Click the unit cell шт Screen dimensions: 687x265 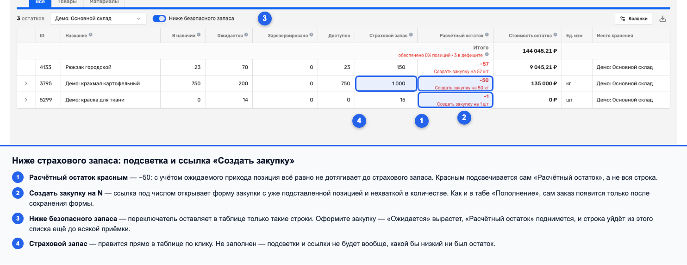click(x=569, y=100)
